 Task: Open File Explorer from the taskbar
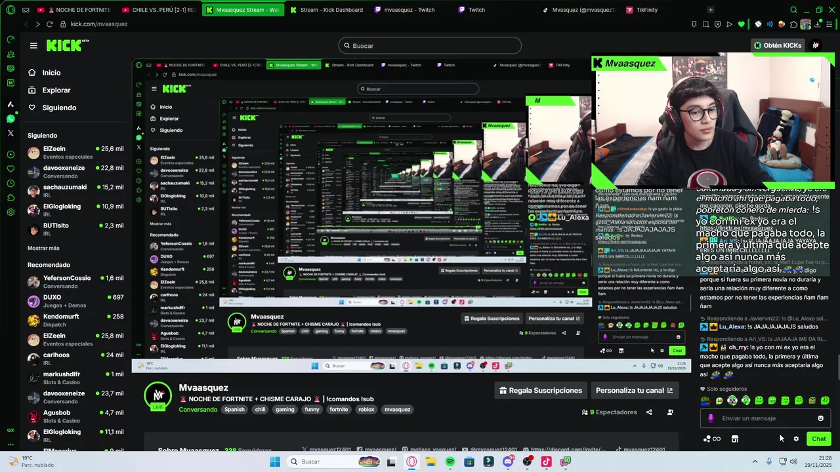point(430,462)
